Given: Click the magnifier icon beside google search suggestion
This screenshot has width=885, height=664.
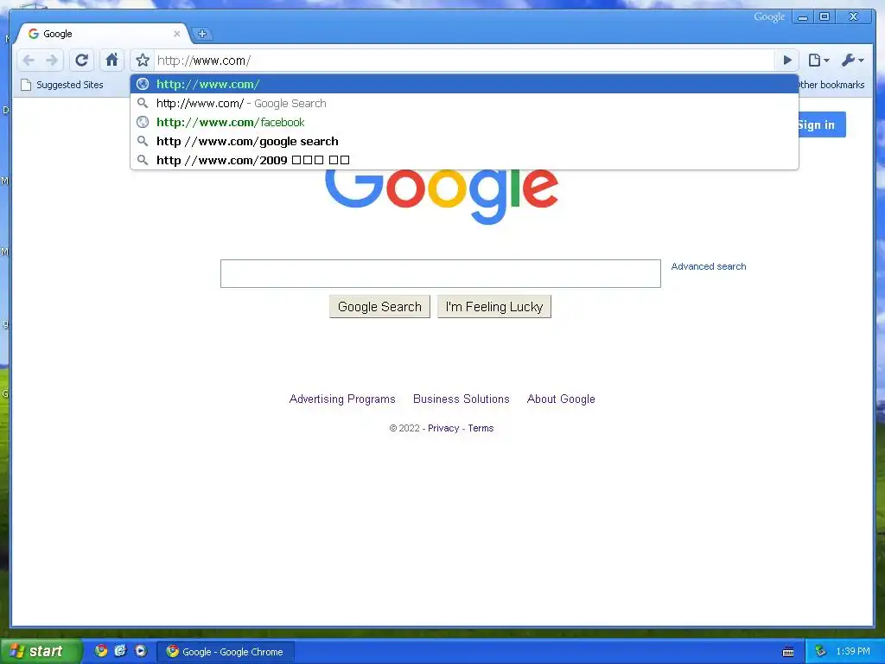Looking at the screenshot, I should 143,141.
